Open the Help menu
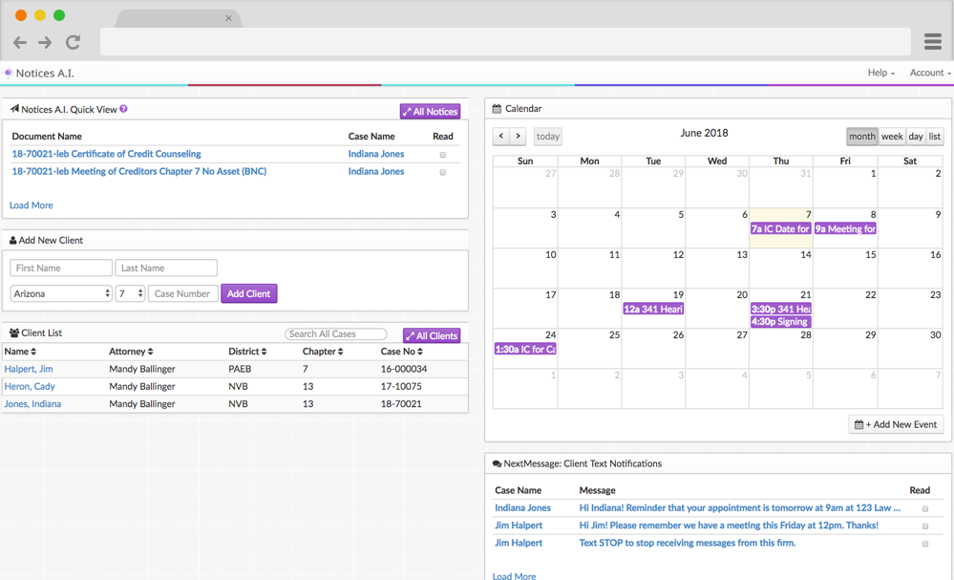This screenshot has height=580, width=954. click(880, 73)
